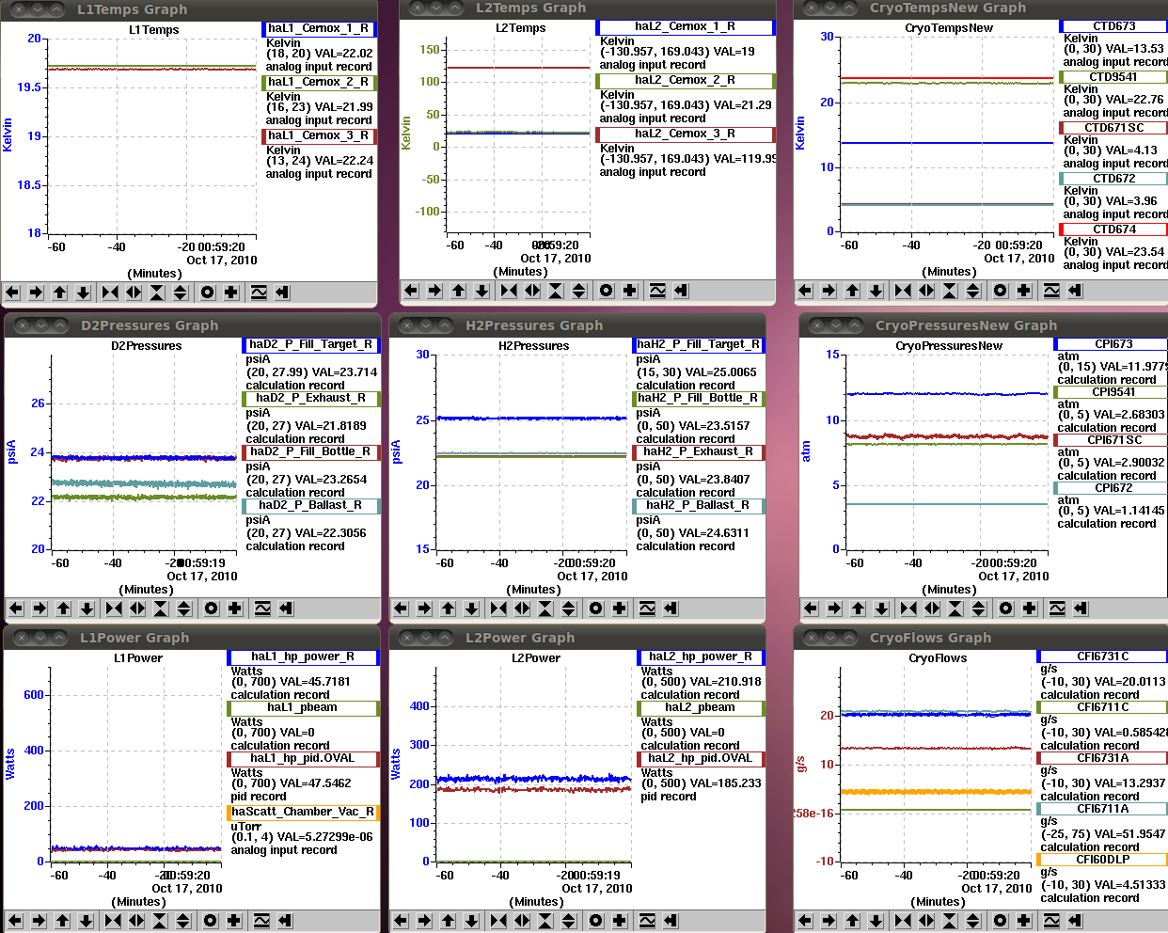Select haL2_Cernox_3_R legend entry
This screenshot has width=1168, height=933.
tap(685, 134)
